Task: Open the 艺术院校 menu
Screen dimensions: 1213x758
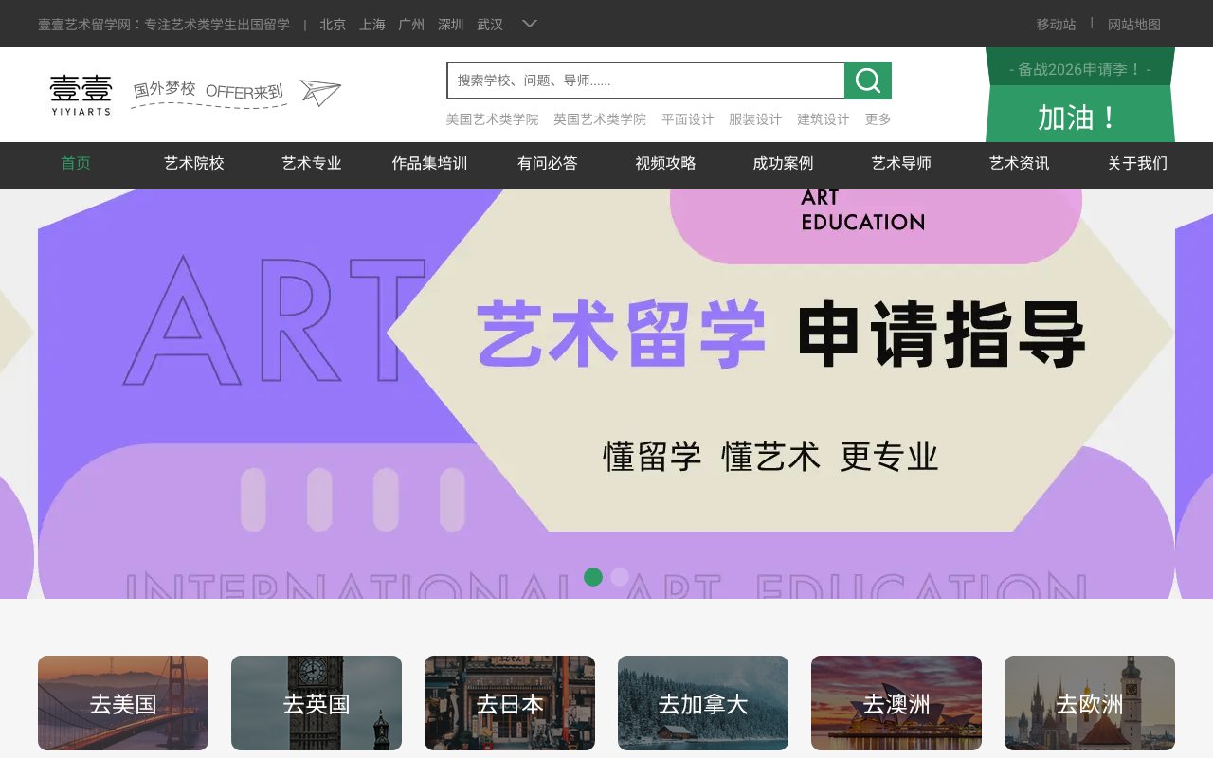Action: click(193, 163)
